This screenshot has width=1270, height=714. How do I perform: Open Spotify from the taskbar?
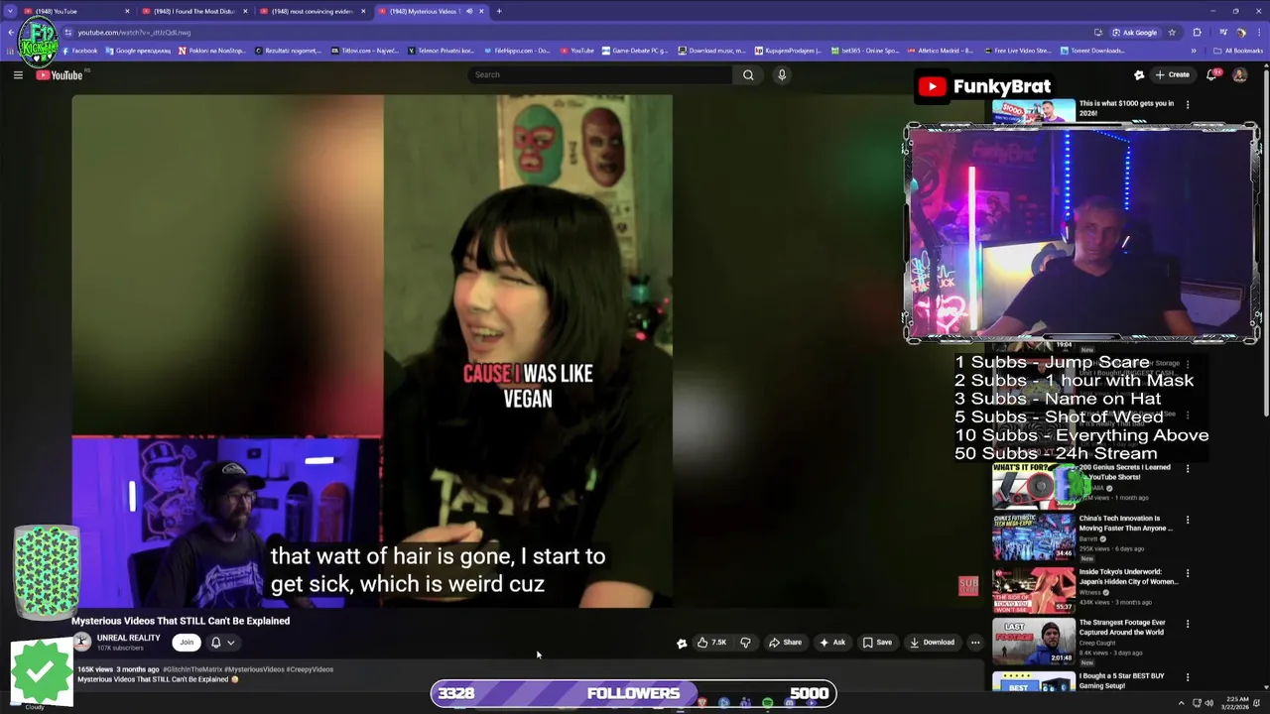point(767,703)
